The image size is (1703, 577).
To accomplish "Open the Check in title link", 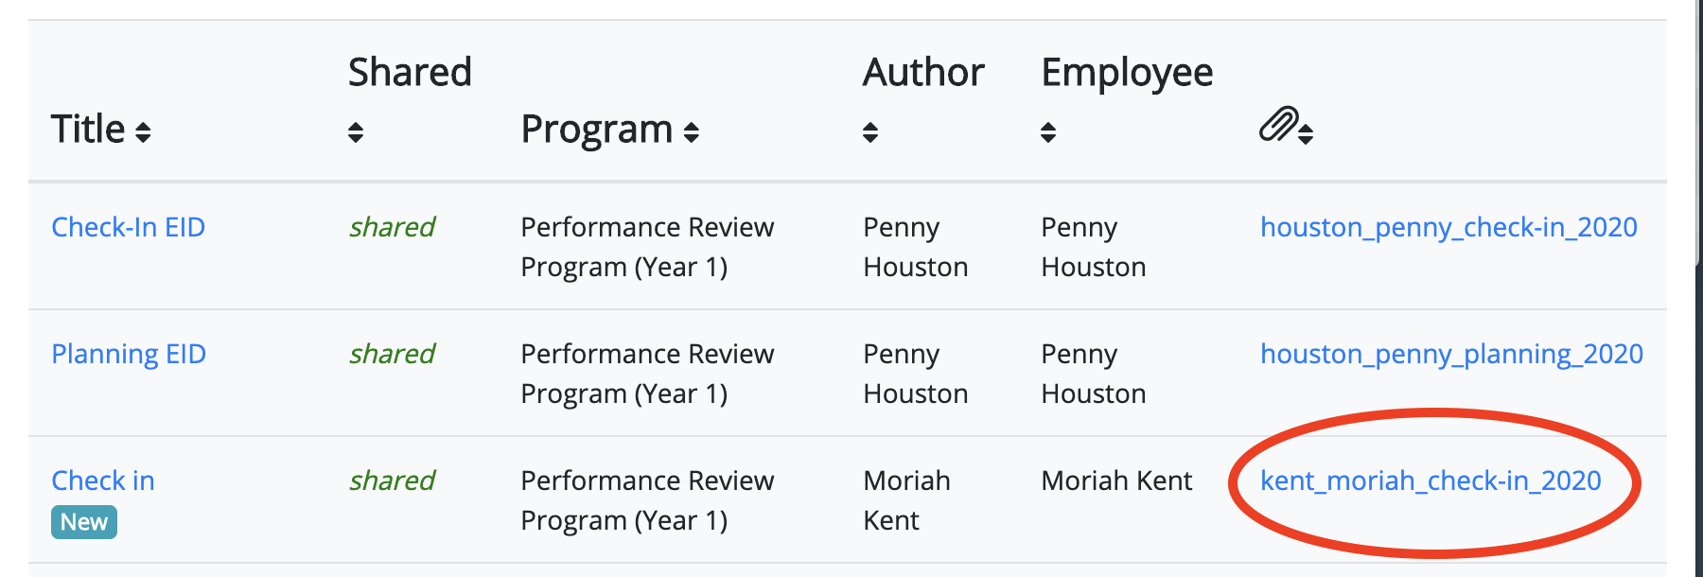I will click(x=103, y=481).
